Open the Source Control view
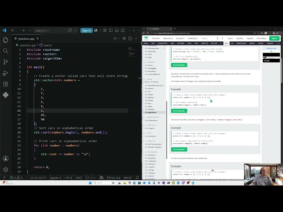The height and width of the screenshot is (212, 283). 6,62
